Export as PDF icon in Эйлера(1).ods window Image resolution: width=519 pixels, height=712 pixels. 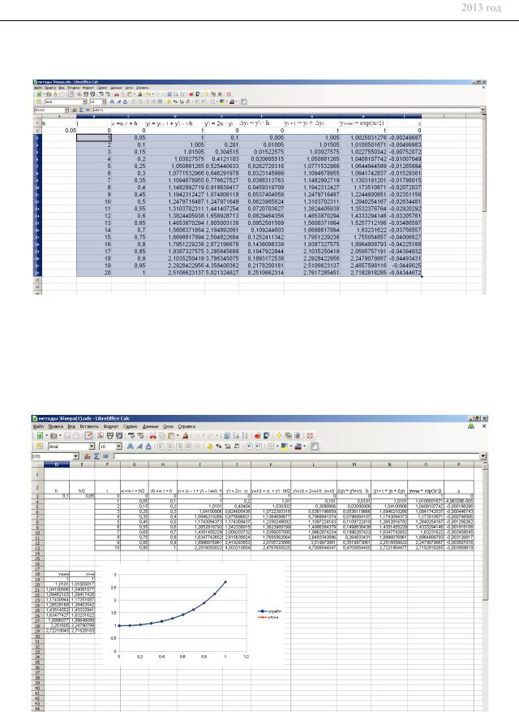101,436
